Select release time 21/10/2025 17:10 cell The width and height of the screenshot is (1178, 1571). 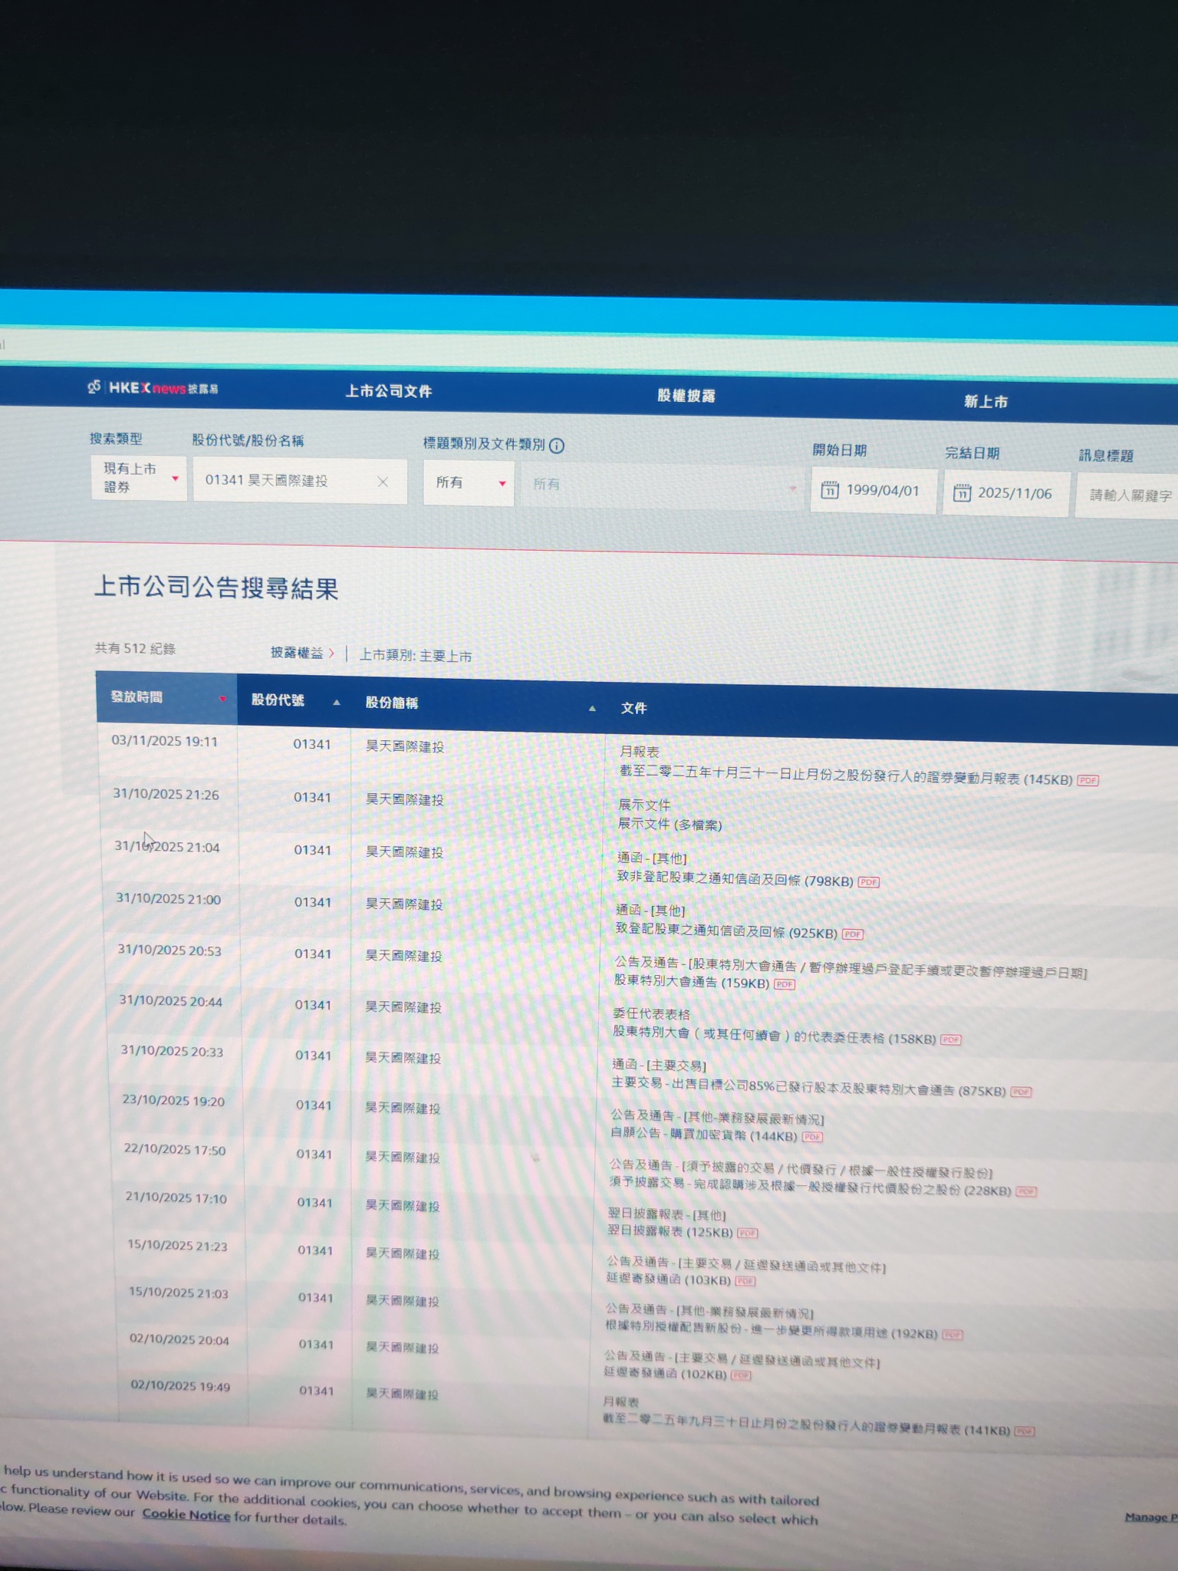(176, 1198)
